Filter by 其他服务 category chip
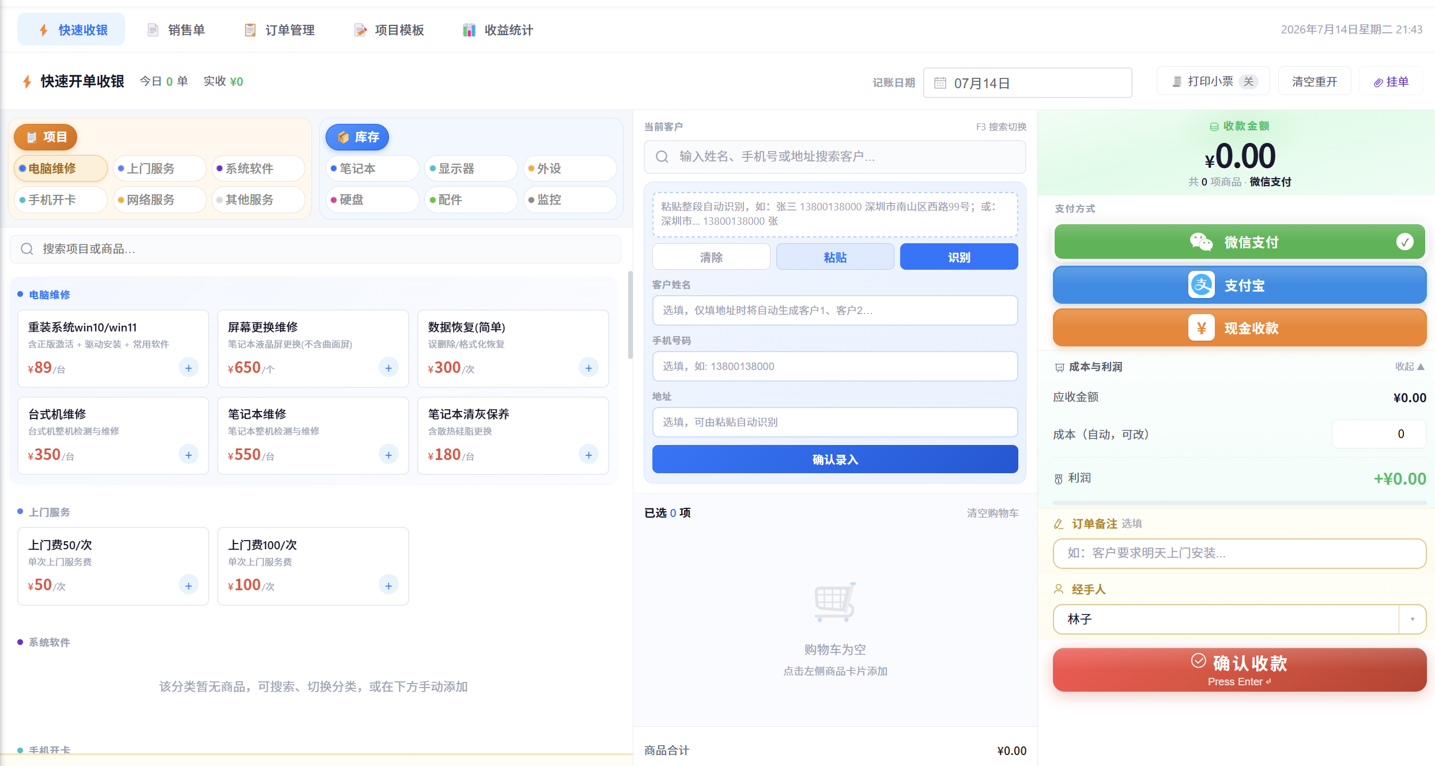 [258, 199]
